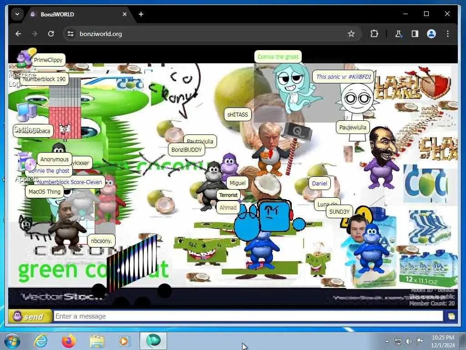
Task: Click the taskbar clock 10:25 PM
Action: pyautogui.click(x=443, y=341)
